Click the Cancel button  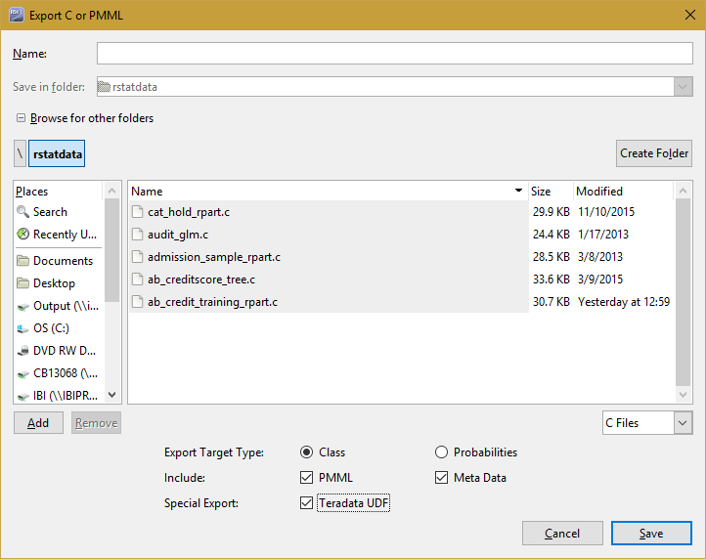[562, 534]
